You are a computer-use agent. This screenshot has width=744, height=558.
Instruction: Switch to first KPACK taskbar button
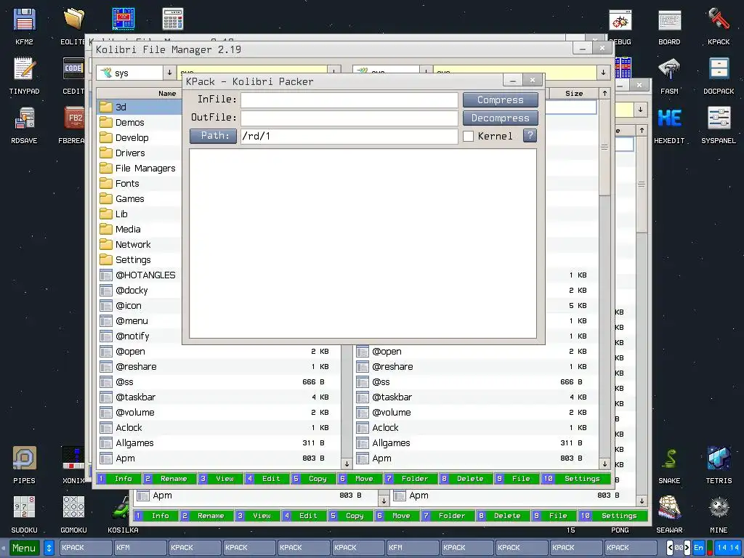pyautogui.click(x=86, y=548)
